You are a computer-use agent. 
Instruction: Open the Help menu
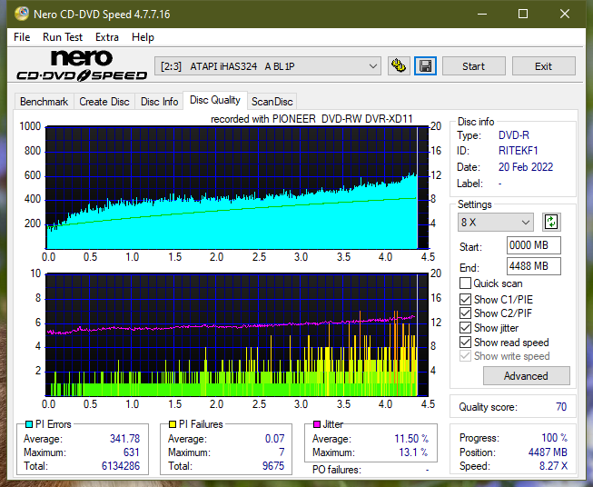tap(143, 37)
